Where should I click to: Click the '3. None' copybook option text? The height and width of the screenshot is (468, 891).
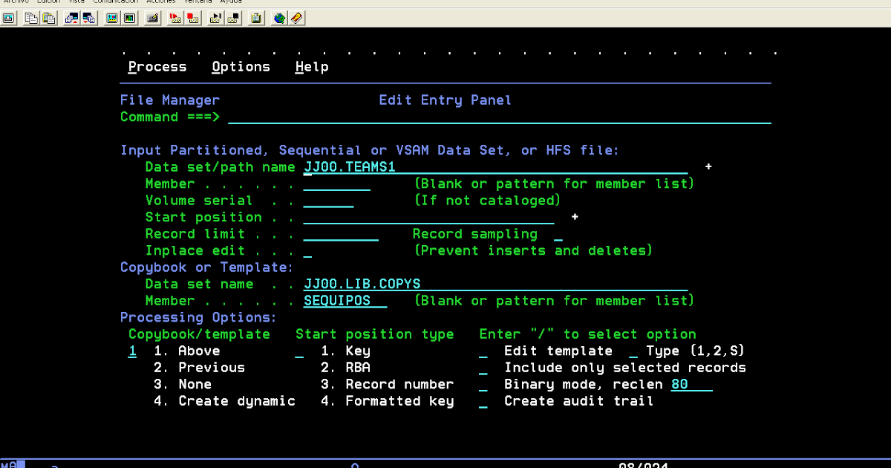[x=183, y=384]
